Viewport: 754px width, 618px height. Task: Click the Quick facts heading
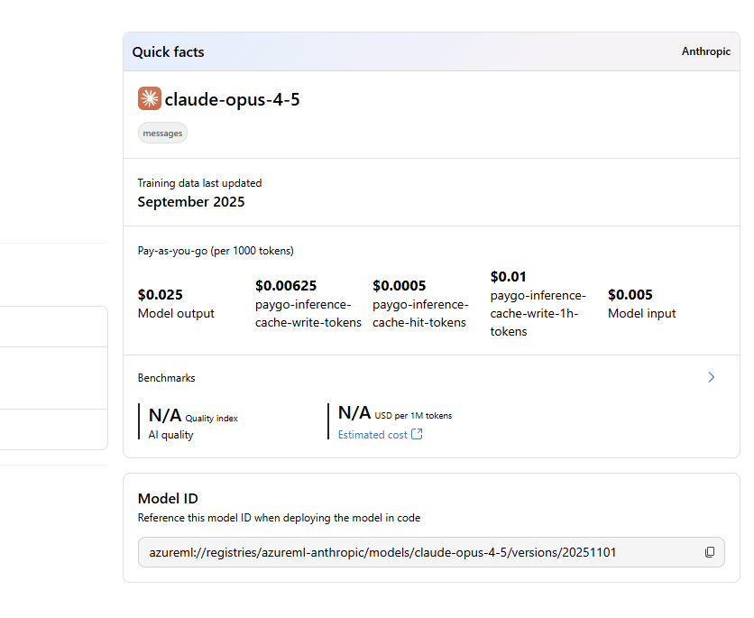[x=169, y=52]
